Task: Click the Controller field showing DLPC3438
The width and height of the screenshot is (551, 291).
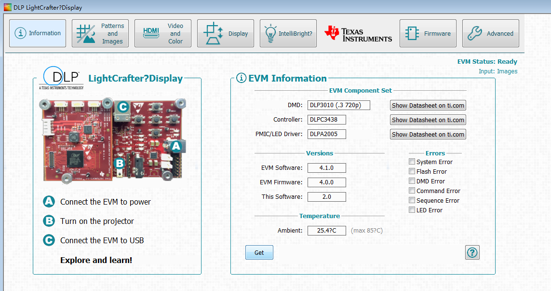Action: click(327, 120)
